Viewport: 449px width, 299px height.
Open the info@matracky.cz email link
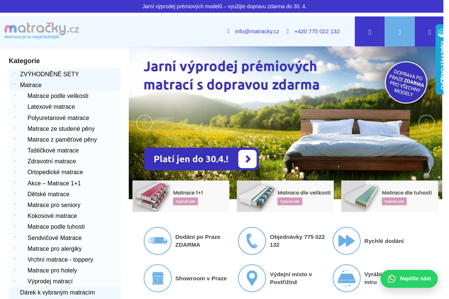point(257,31)
